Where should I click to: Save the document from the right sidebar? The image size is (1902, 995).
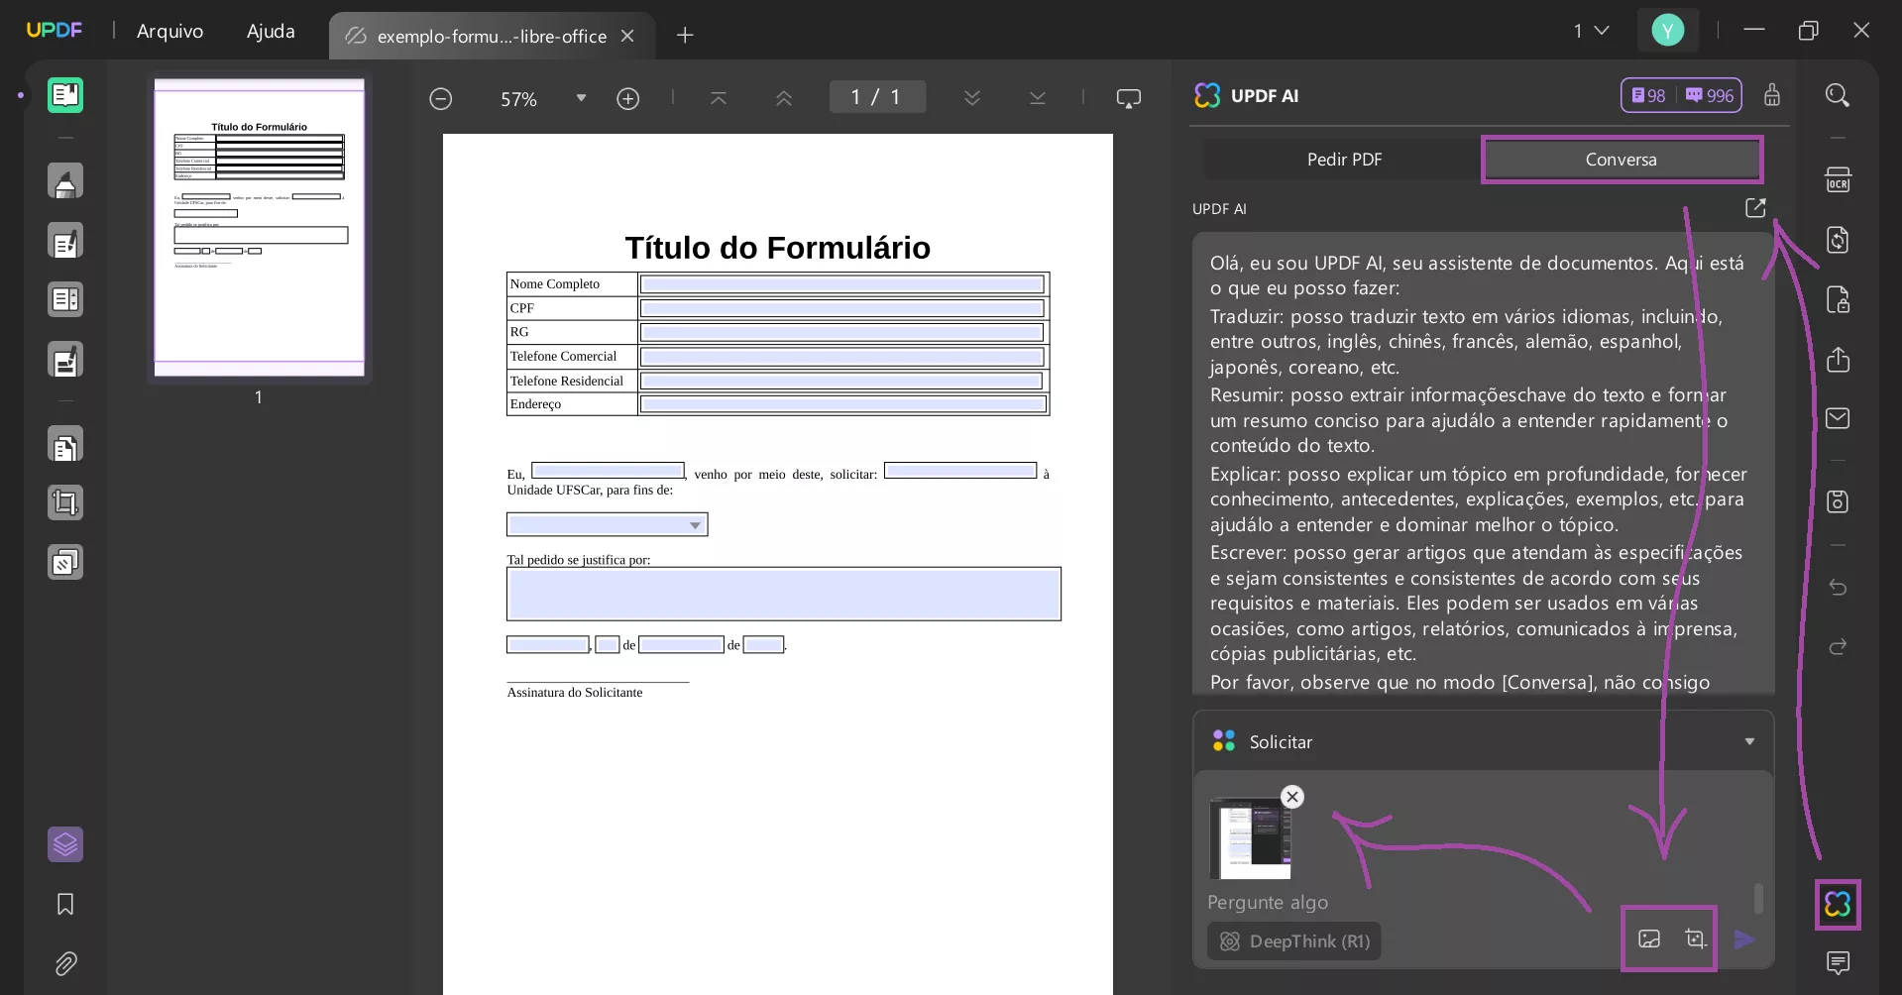1838,501
